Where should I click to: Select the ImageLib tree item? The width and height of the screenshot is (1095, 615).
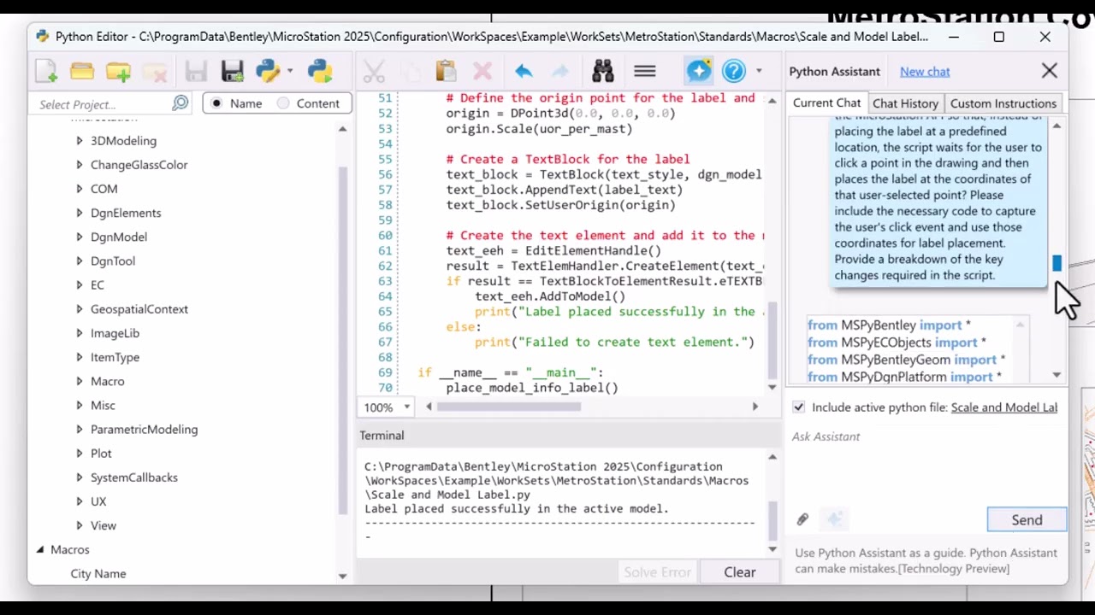115,333
